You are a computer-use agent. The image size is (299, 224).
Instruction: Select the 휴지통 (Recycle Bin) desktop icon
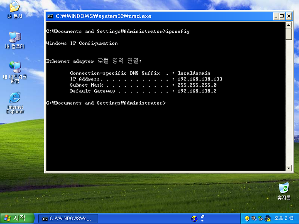[284, 191]
